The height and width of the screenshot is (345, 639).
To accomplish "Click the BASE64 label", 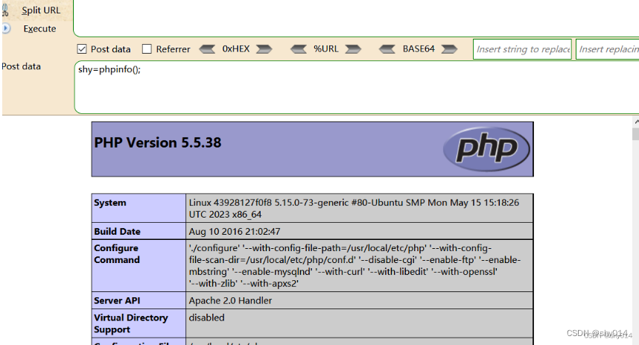I will (x=419, y=49).
